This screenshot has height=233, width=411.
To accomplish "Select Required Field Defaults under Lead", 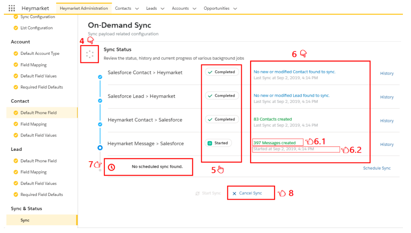I will point(42,195).
